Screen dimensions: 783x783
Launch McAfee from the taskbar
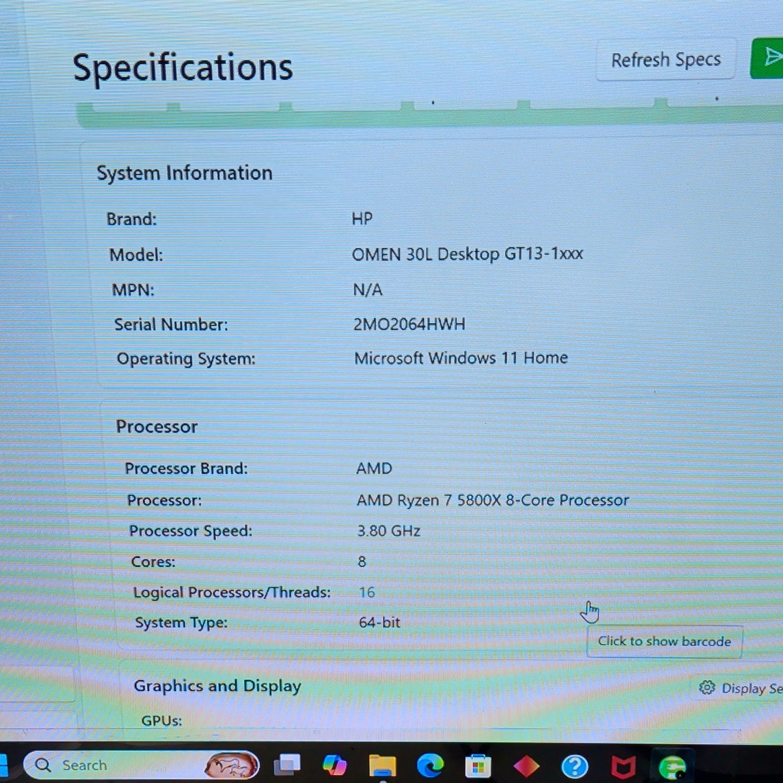622,767
